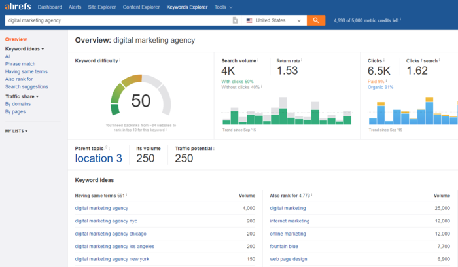The height and width of the screenshot is (267, 458).
Task: Expand the My Lists section
Action: 16,131
